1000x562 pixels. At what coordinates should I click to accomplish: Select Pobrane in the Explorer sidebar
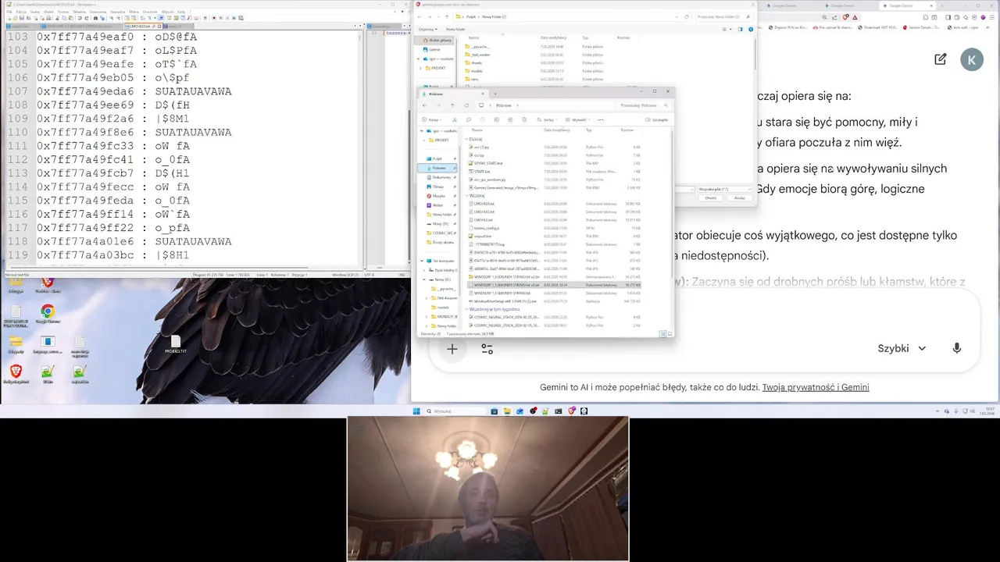pyautogui.click(x=438, y=168)
